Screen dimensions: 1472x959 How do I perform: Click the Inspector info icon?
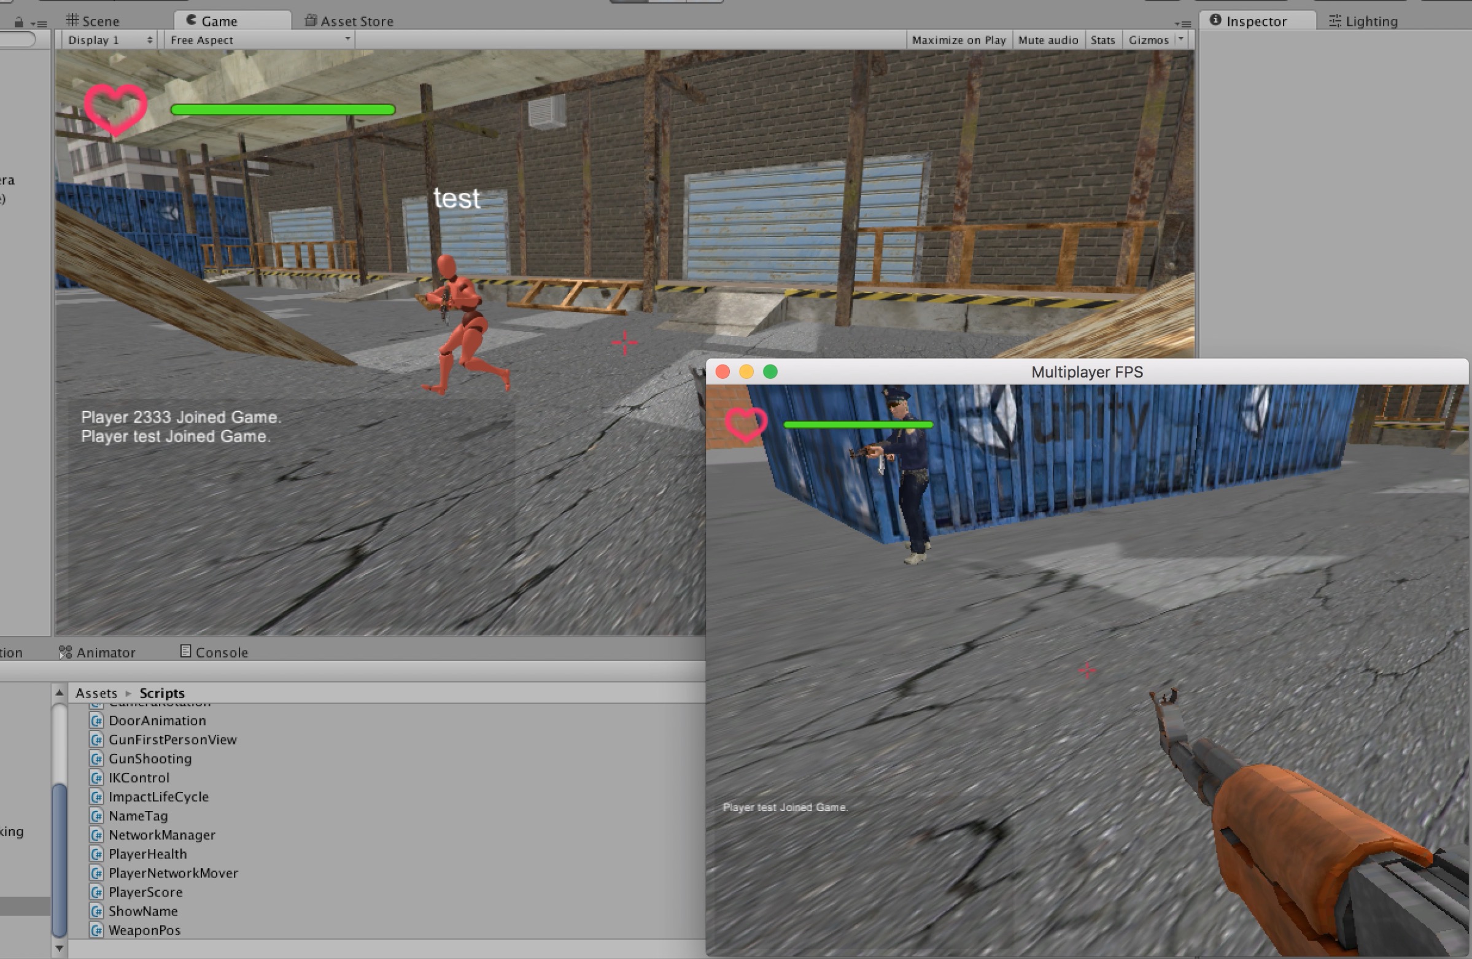1215,20
